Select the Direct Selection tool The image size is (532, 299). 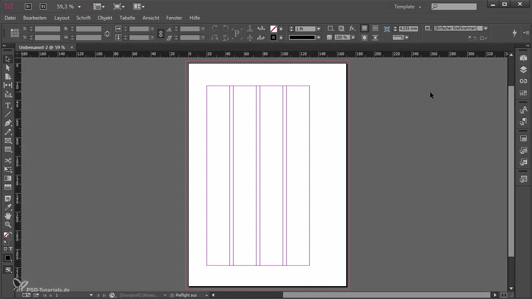coord(8,68)
